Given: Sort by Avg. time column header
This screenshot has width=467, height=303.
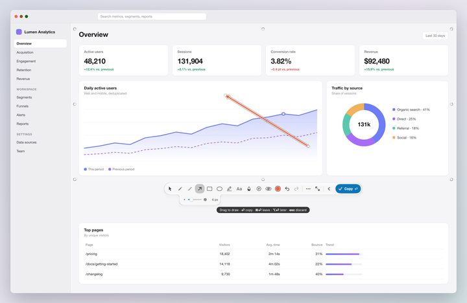Looking at the screenshot, I should (x=273, y=245).
